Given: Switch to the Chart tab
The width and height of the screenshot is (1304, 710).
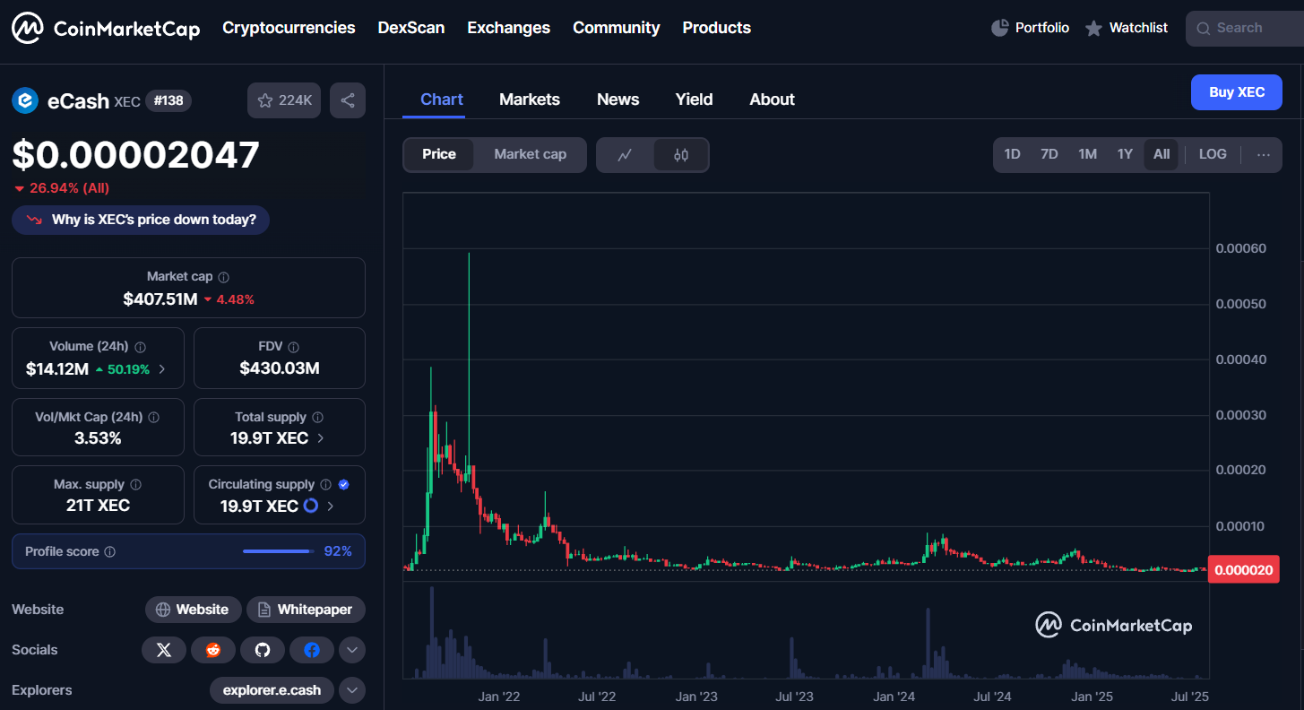Looking at the screenshot, I should tap(442, 100).
